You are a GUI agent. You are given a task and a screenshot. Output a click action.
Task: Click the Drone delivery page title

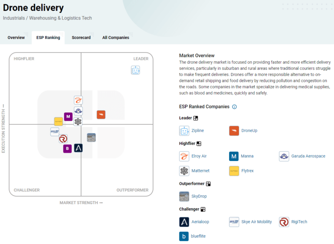tap(33, 8)
